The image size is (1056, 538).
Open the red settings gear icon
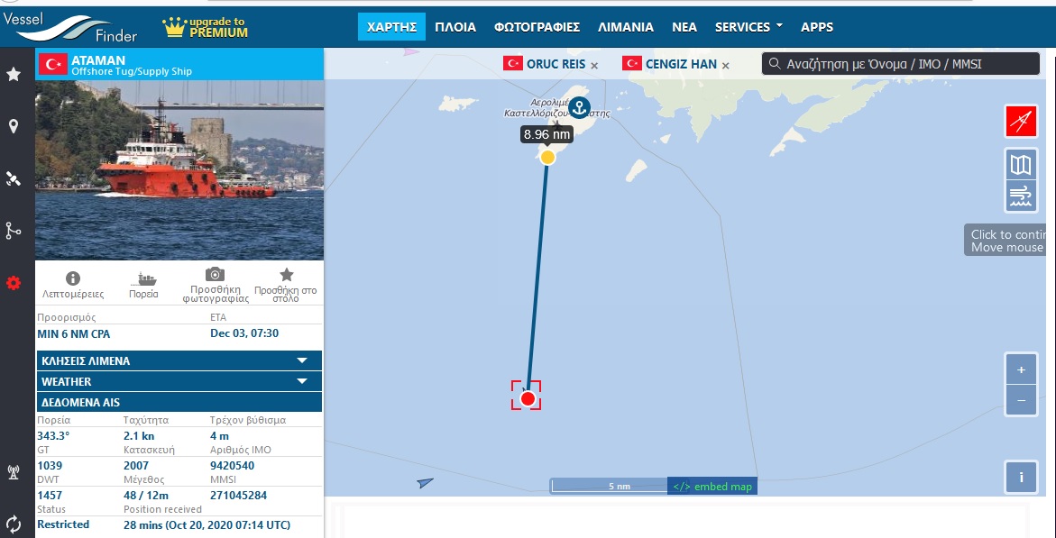(x=14, y=283)
